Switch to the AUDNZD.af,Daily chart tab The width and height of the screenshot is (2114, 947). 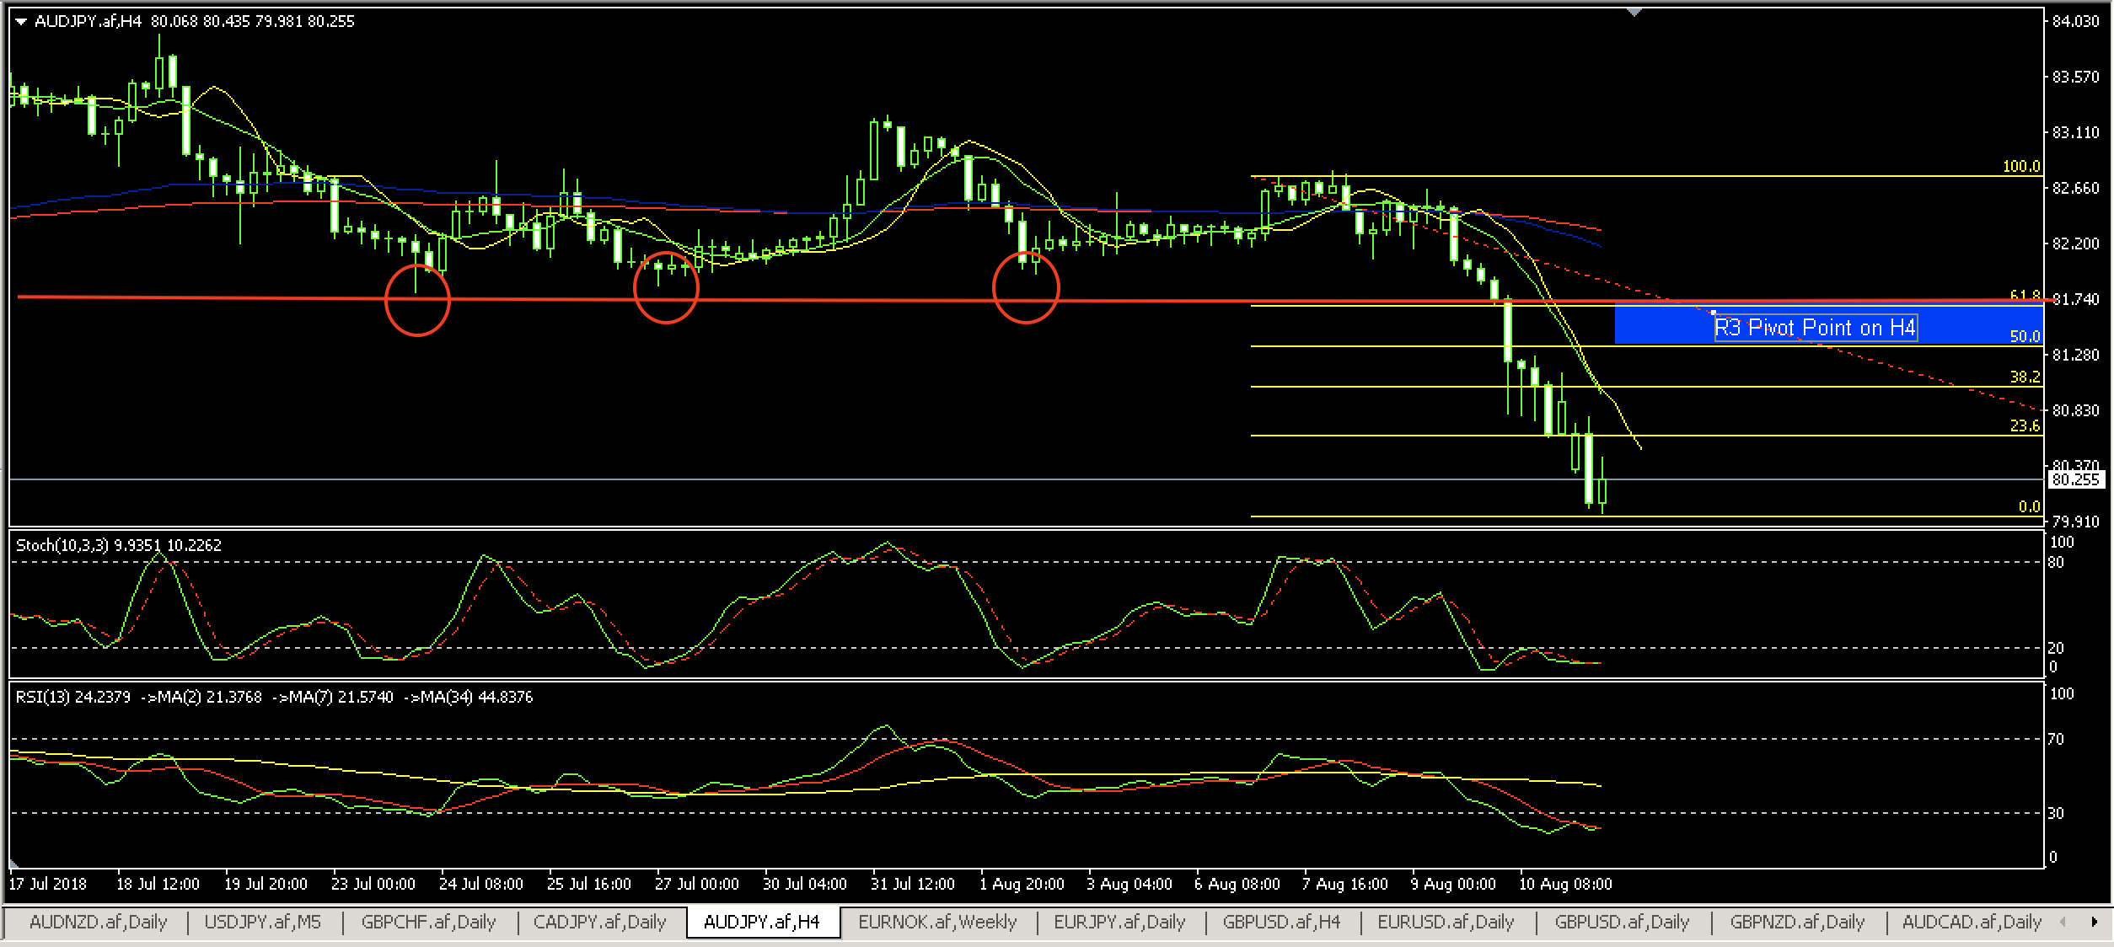(x=98, y=922)
